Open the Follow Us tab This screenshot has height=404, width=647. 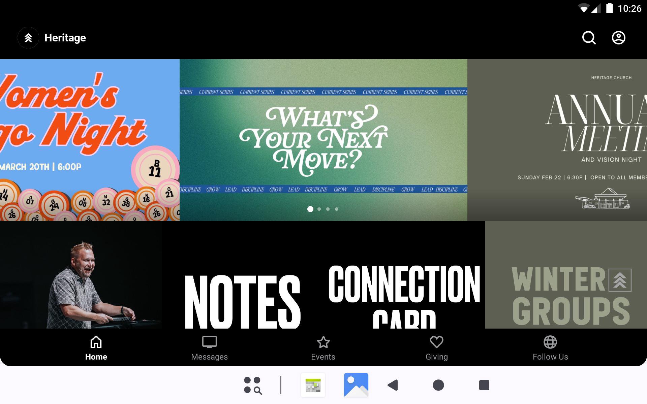[550, 348]
